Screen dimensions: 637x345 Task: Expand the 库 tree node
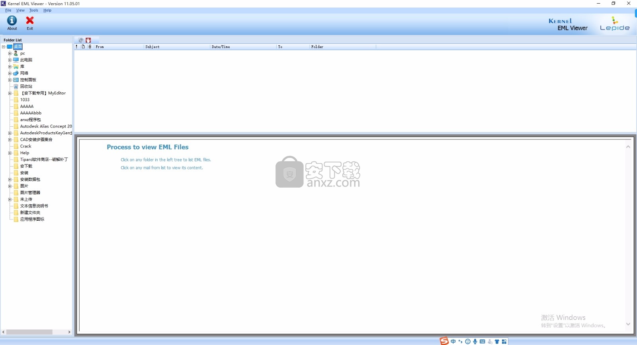click(10, 67)
